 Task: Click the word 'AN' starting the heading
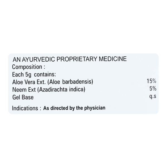[x=16, y=59]
